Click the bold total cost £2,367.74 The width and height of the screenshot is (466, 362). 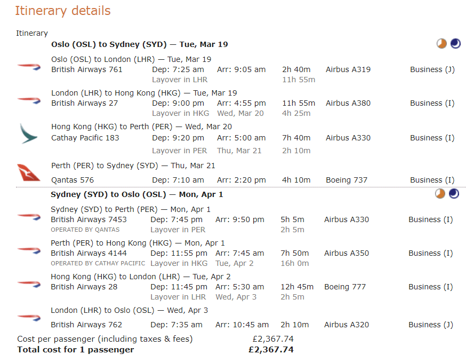pos(271,350)
